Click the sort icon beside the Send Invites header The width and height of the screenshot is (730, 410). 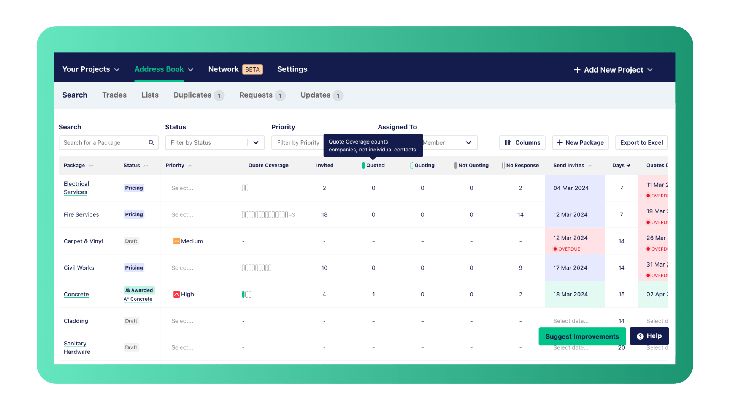(590, 166)
